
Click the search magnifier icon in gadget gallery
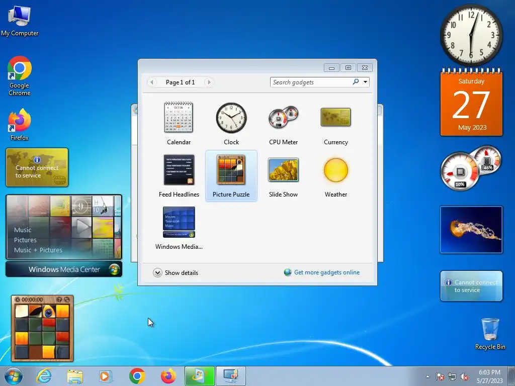point(356,82)
